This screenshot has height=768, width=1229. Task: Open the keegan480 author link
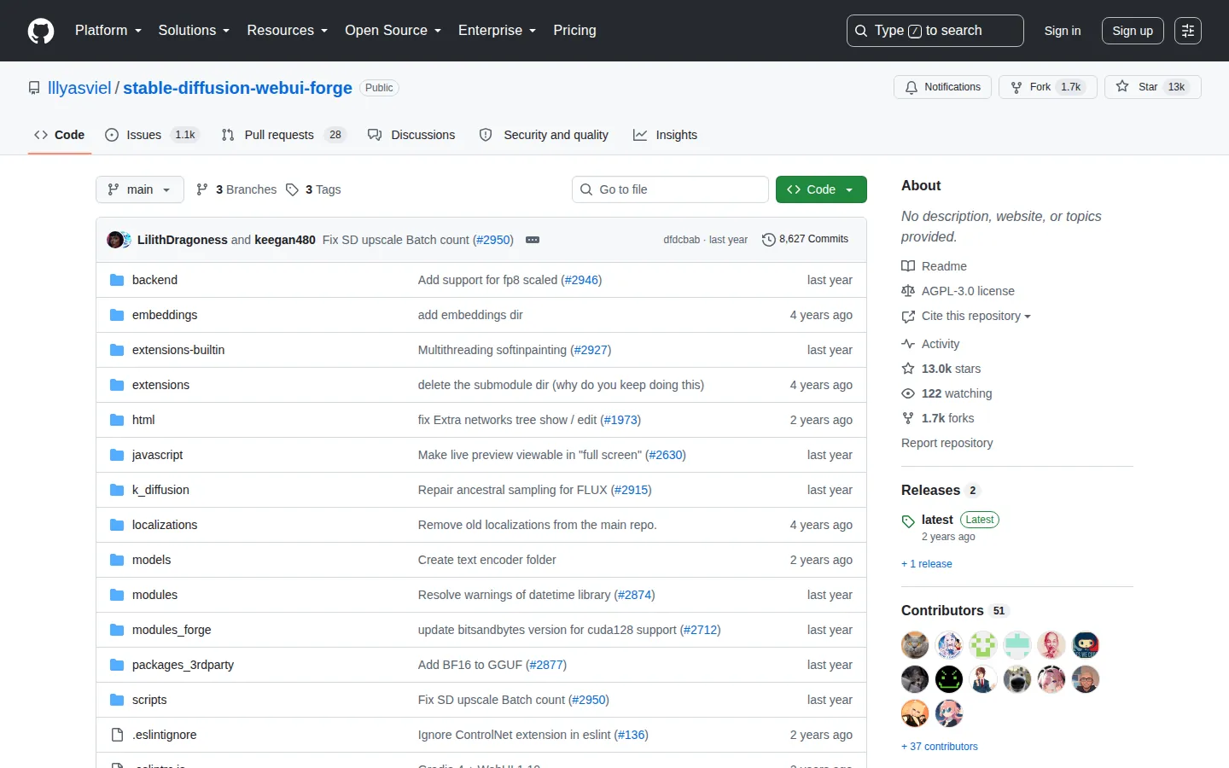pos(285,240)
